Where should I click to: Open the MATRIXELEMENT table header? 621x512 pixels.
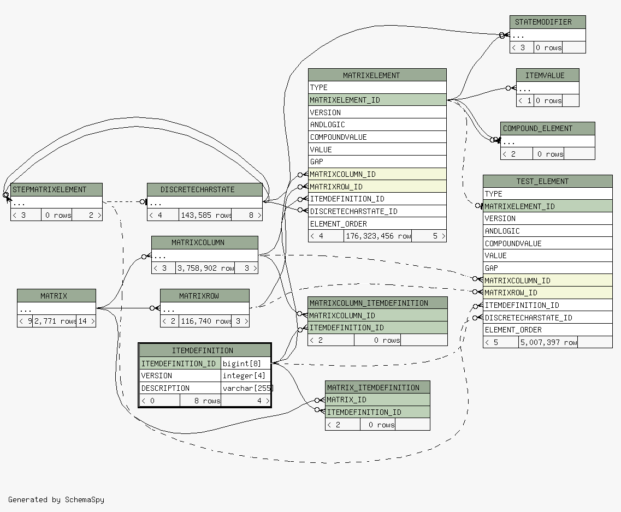[x=377, y=75]
